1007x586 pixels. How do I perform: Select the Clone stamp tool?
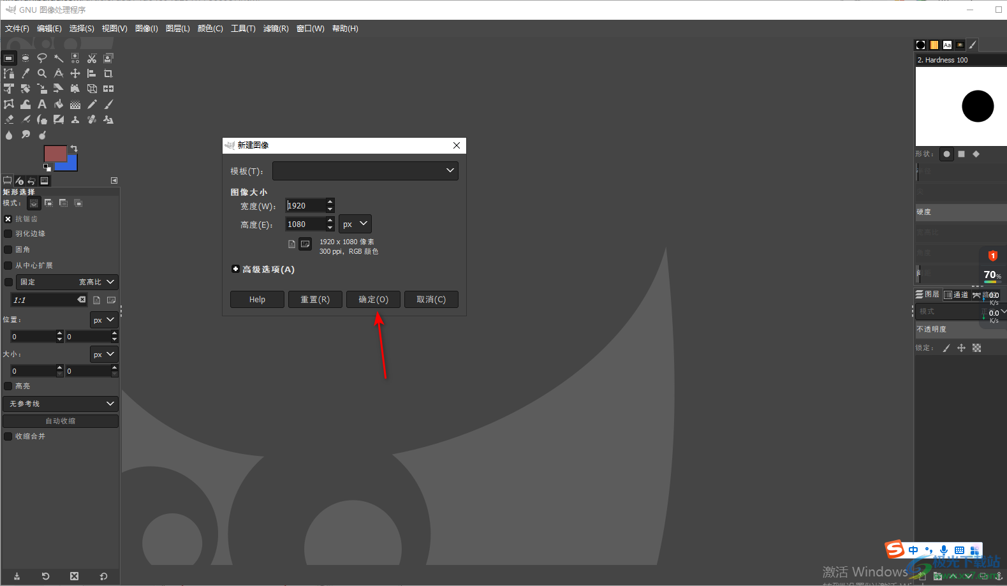tap(75, 119)
